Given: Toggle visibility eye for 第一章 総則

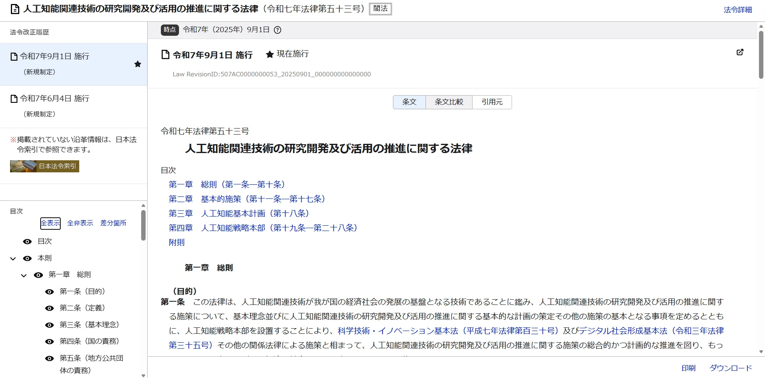Looking at the screenshot, I should coord(38,275).
